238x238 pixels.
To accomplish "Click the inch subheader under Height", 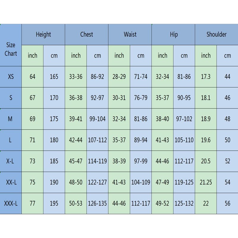I will pos(32,55).
